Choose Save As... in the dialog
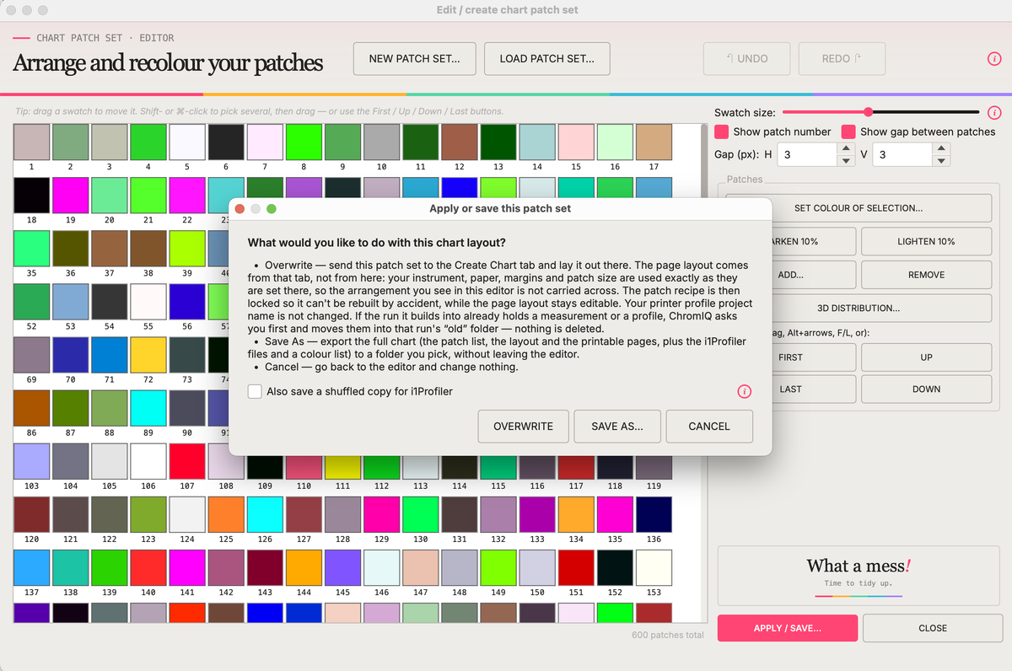Viewport: 1012px width, 671px height. pos(617,427)
